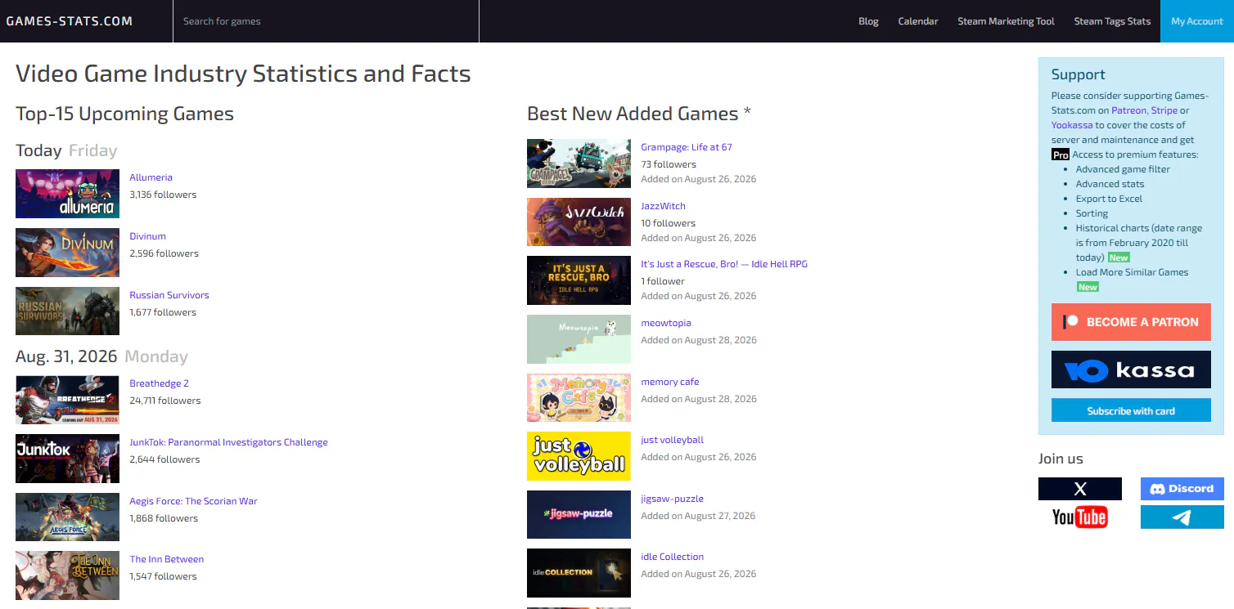Click the YooKassa payment banner
The height and width of the screenshot is (609, 1234).
coord(1131,369)
